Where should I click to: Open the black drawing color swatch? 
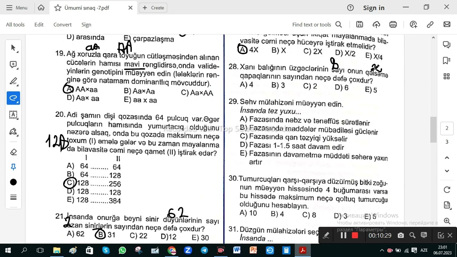tap(13, 182)
